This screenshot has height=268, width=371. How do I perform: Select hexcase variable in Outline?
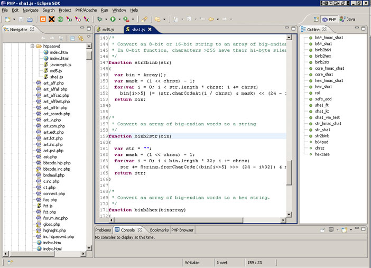point(322,154)
